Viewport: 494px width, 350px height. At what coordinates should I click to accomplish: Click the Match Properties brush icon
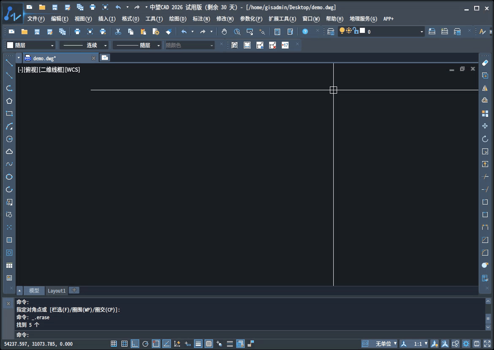click(x=168, y=32)
